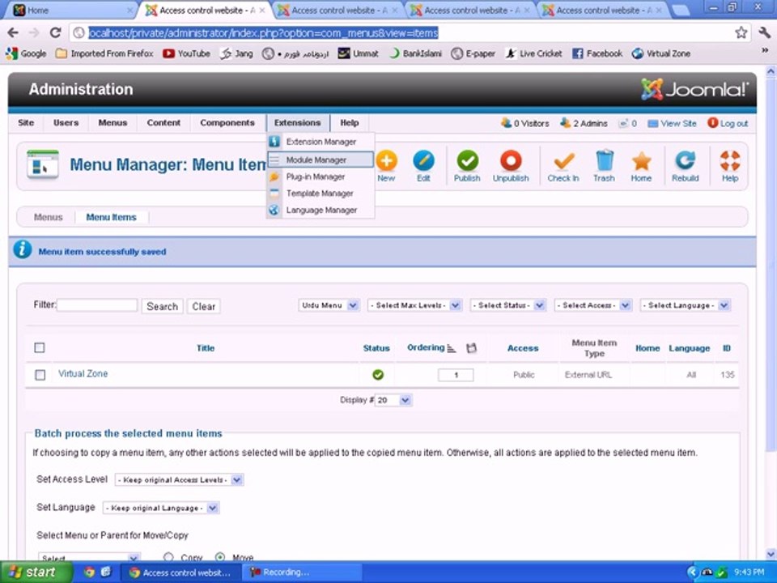
Task: Click the View Site link
Action: pos(672,123)
